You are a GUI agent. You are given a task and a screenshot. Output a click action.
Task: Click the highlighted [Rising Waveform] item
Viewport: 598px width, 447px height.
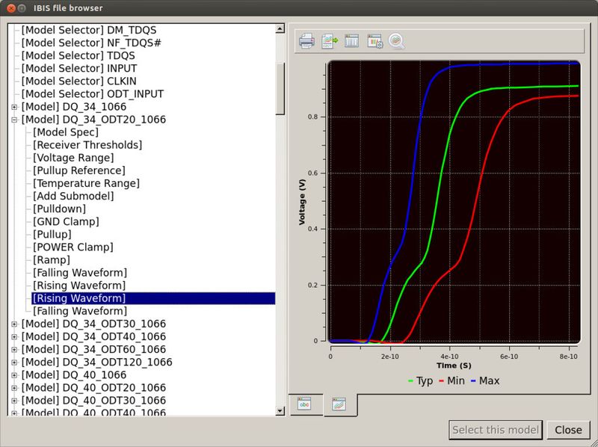pyautogui.click(x=153, y=298)
